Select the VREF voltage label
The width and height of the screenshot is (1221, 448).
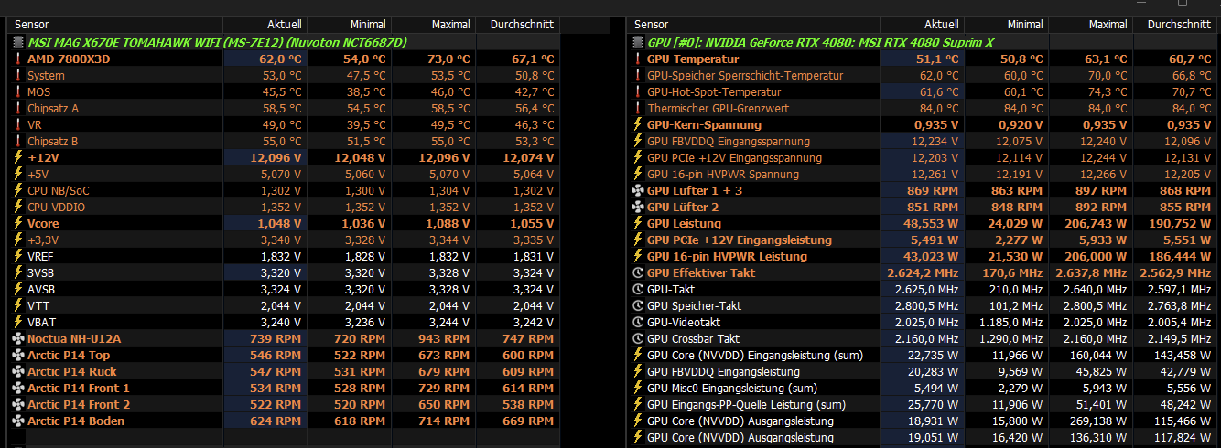[x=41, y=256]
